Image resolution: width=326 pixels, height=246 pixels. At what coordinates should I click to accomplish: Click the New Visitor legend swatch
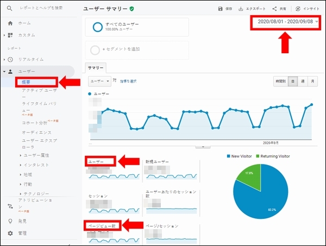229,156
